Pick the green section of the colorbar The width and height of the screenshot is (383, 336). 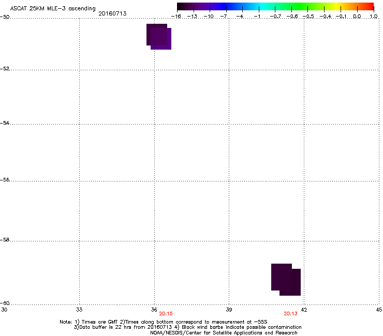pyautogui.click(x=300, y=7)
